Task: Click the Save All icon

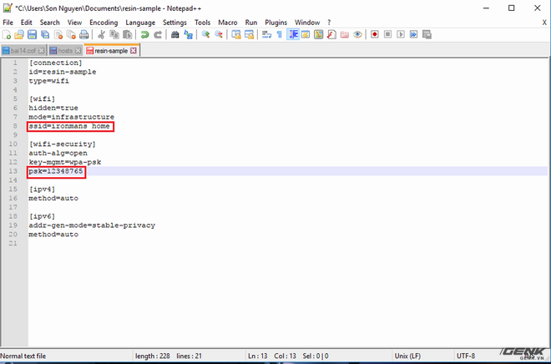Action: pos(45,34)
